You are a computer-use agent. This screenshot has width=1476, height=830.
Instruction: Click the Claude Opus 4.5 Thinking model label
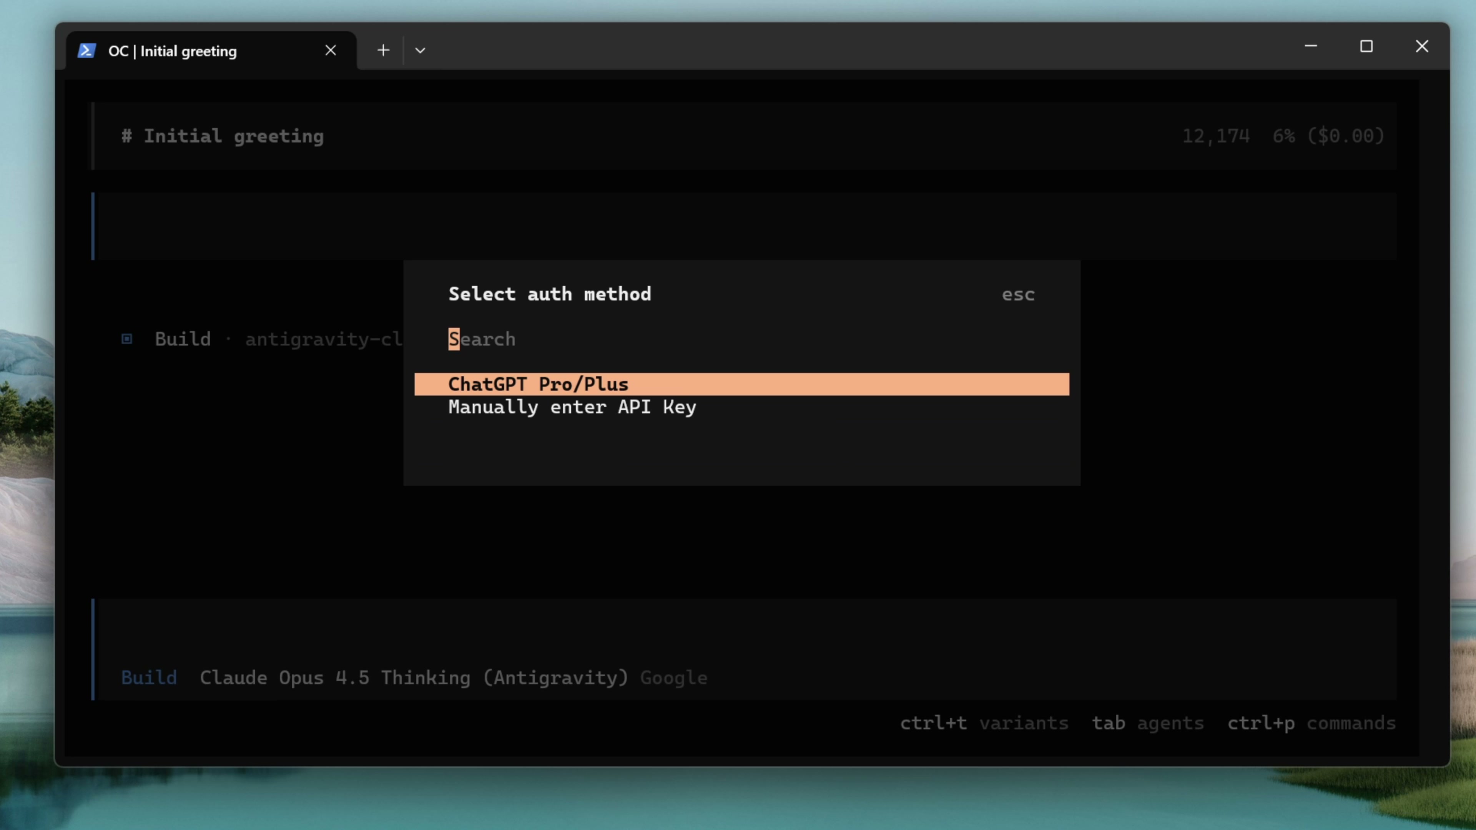click(x=414, y=677)
